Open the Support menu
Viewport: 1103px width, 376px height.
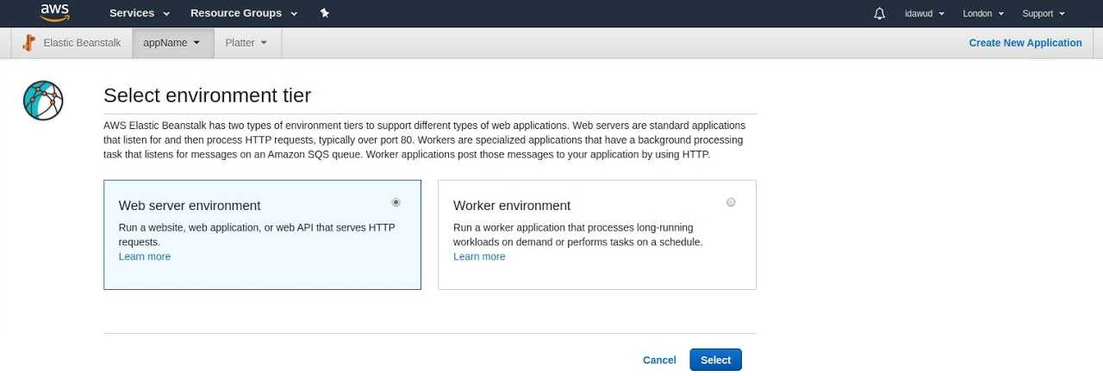tap(1044, 14)
